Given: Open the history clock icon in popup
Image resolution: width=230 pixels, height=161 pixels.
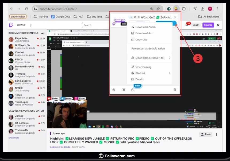Looking at the screenshot, I should (x=133, y=90).
